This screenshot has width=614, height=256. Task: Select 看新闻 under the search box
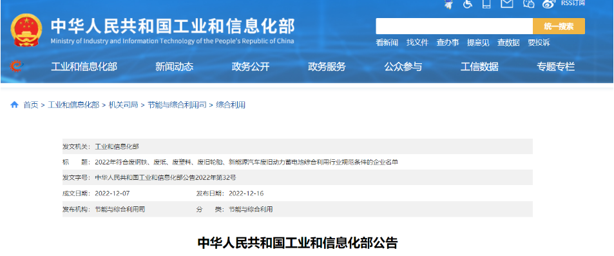[x=387, y=43]
